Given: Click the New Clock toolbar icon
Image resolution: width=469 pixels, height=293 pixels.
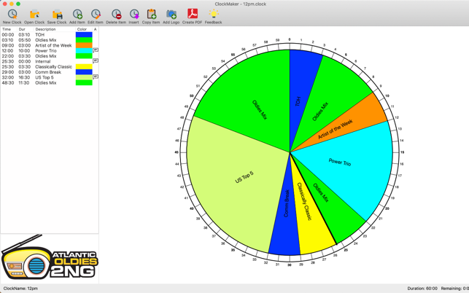Looking at the screenshot, I should tap(12, 15).
